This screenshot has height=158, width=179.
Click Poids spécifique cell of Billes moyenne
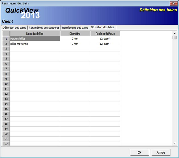[x=105, y=44]
